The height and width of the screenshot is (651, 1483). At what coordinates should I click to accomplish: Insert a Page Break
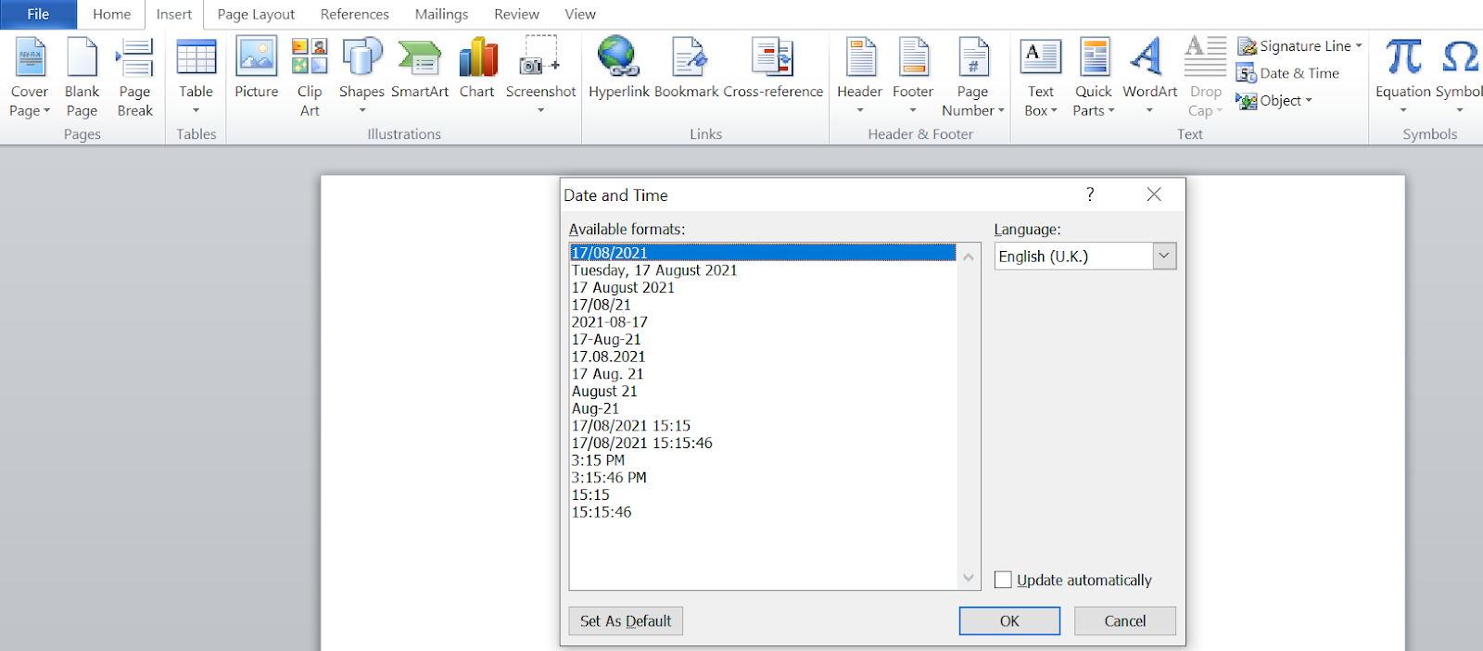(x=134, y=78)
